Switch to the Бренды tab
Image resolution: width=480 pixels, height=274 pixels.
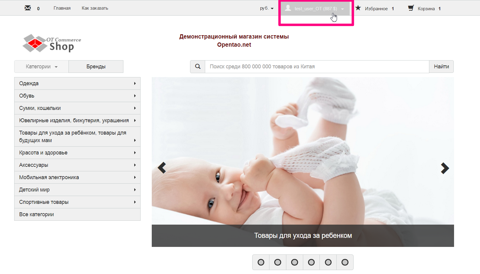(96, 67)
